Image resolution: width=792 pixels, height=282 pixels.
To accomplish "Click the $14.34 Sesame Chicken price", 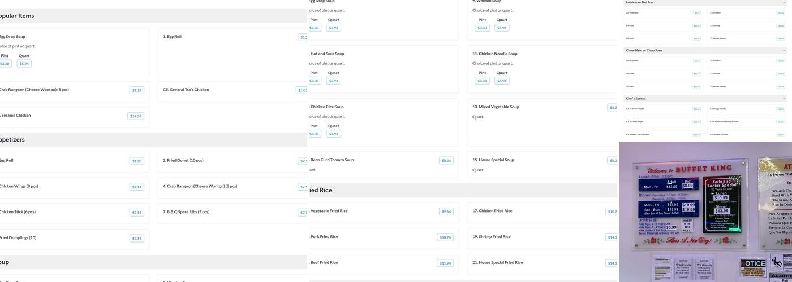I will (136, 116).
